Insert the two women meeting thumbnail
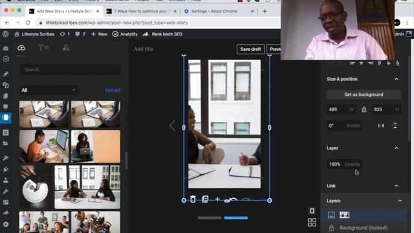 tap(87, 187)
